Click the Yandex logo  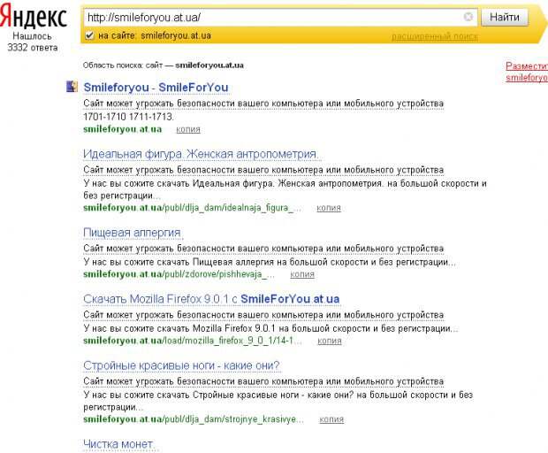pyautogui.click(x=34, y=18)
